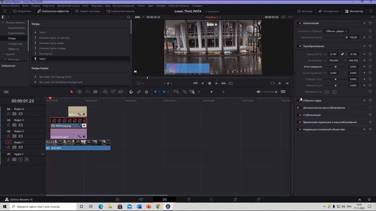Toggle the Composite section enable dot
Image resolution: width=376 pixels, height=211 pixels.
[x=300, y=23]
